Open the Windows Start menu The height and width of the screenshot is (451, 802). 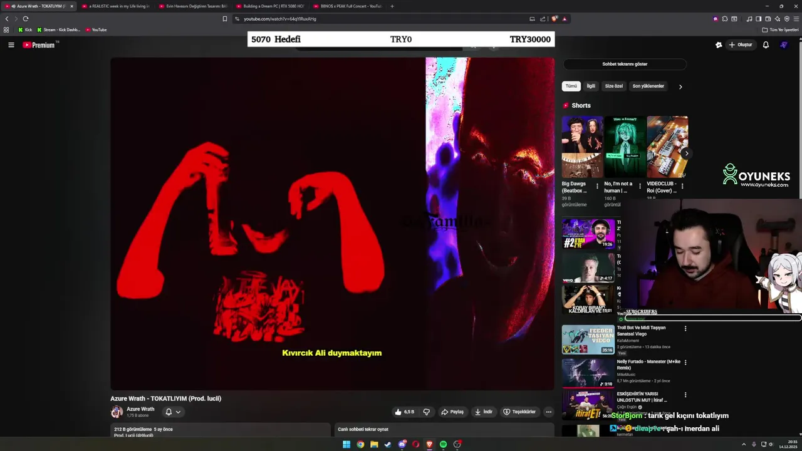pyautogui.click(x=346, y=444)
